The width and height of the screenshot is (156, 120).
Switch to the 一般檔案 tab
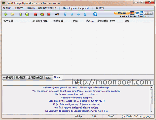point(8,77)
